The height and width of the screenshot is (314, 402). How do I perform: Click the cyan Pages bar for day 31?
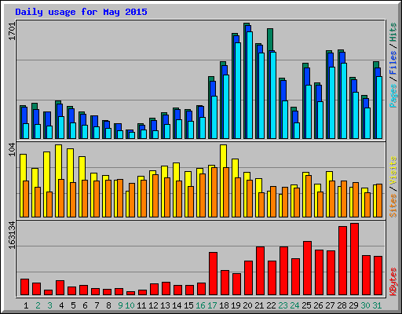click(379, 108)
